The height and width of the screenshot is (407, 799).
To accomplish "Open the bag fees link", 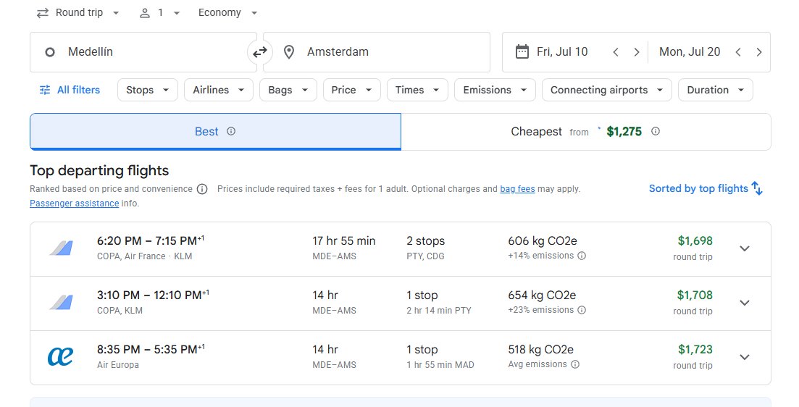I will click(517, 189).
